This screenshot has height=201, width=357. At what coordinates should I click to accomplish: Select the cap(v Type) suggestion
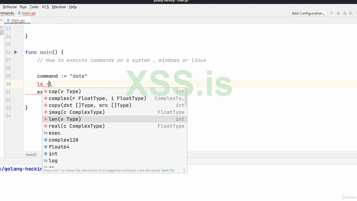[x=114, y=91]
